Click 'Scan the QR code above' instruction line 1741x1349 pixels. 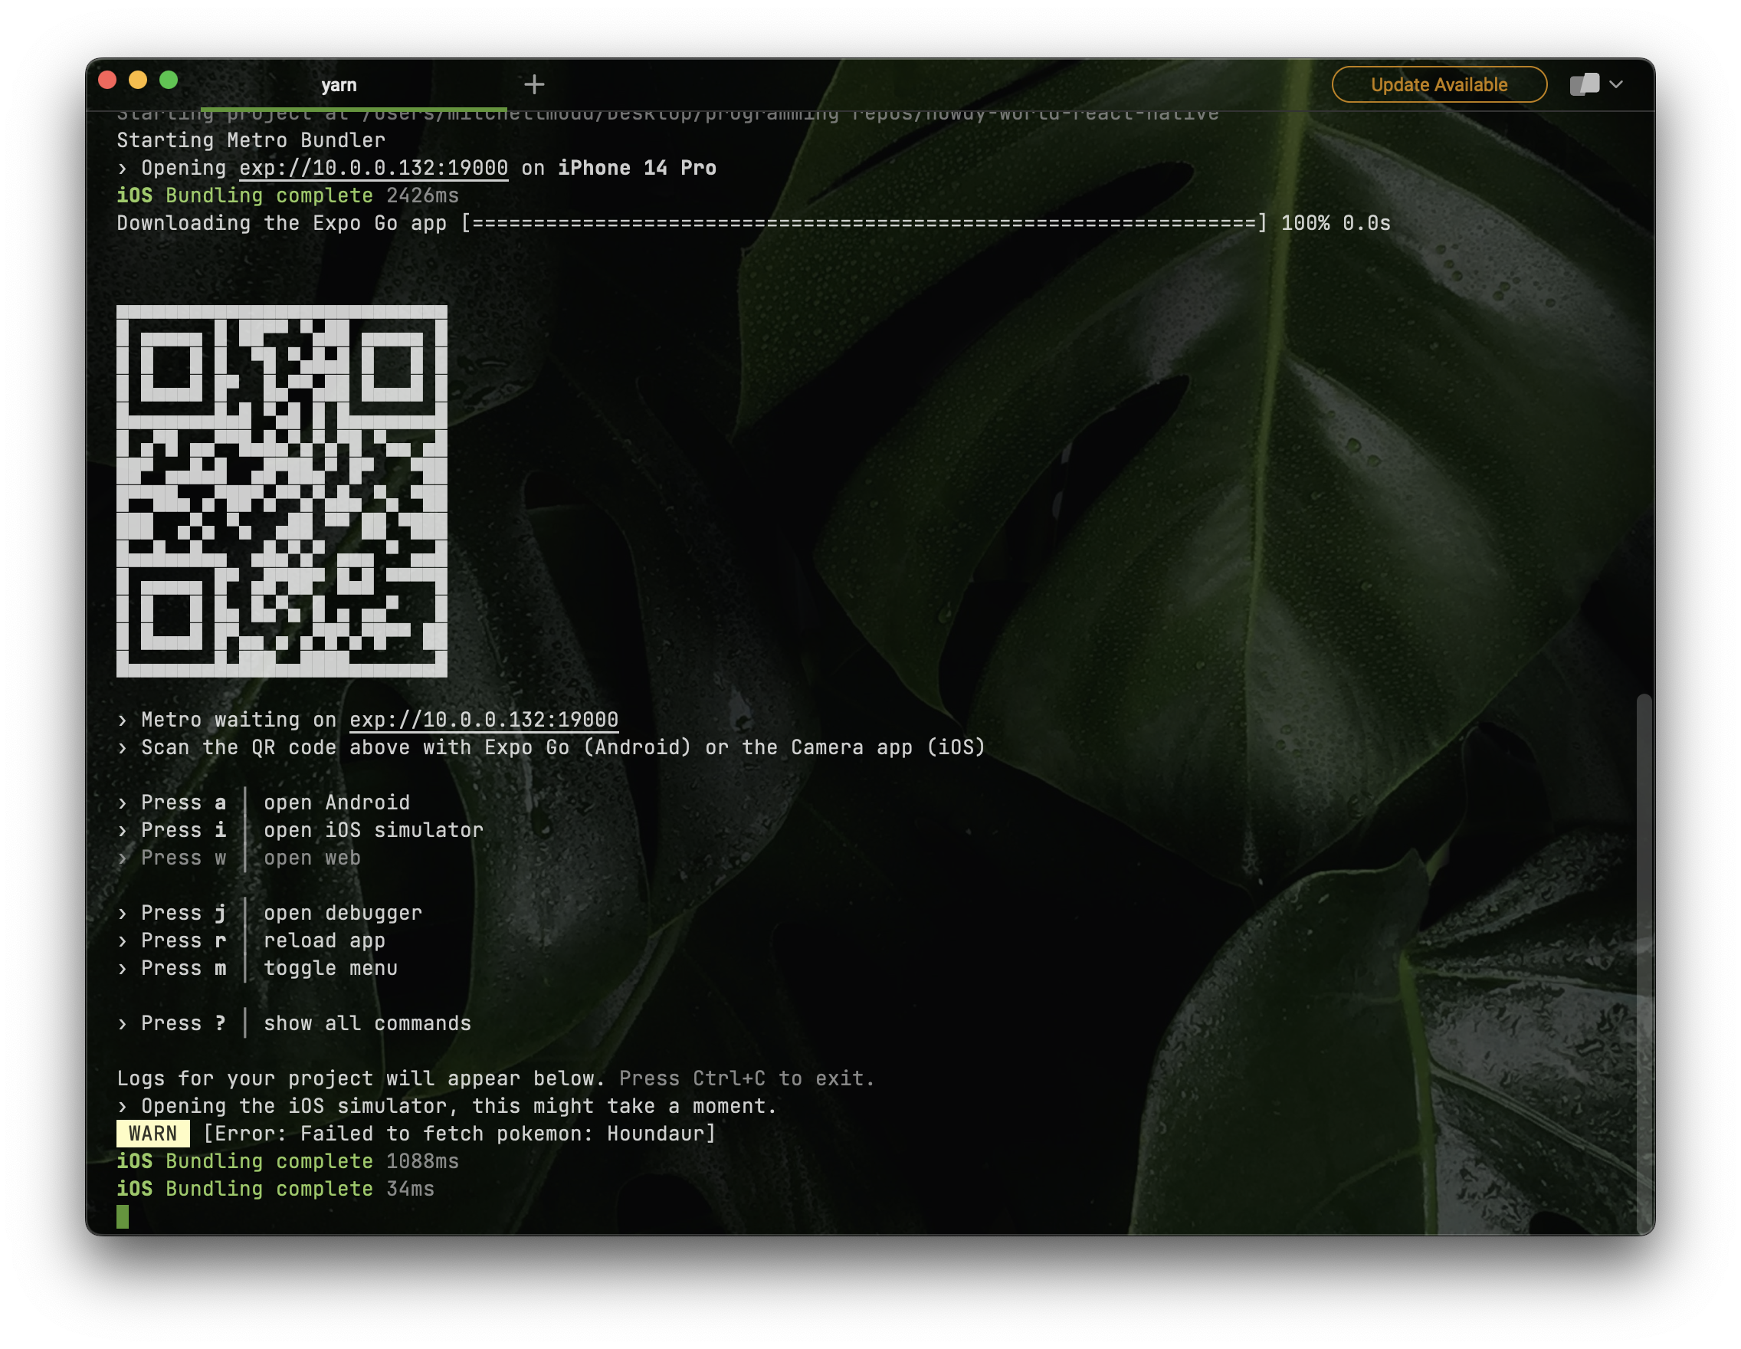(552, 748)
